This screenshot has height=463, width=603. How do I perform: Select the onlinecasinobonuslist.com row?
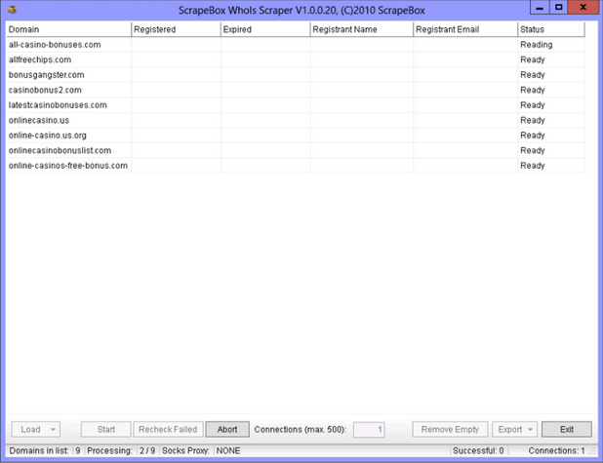(x=296, y=150)
